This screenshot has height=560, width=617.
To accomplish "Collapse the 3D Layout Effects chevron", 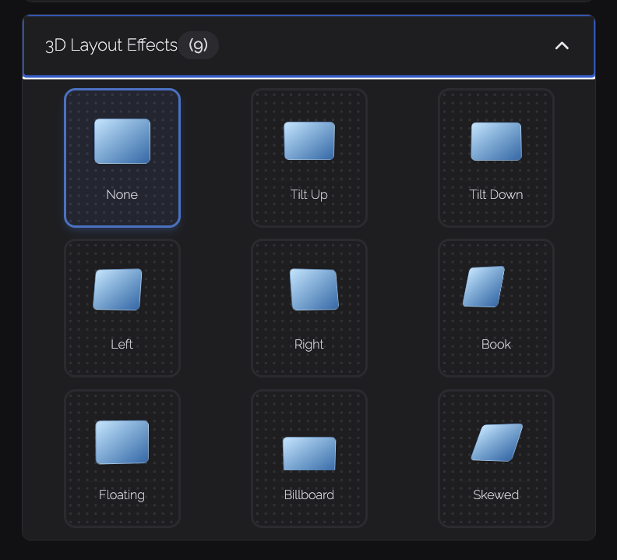I will [562, 46].
